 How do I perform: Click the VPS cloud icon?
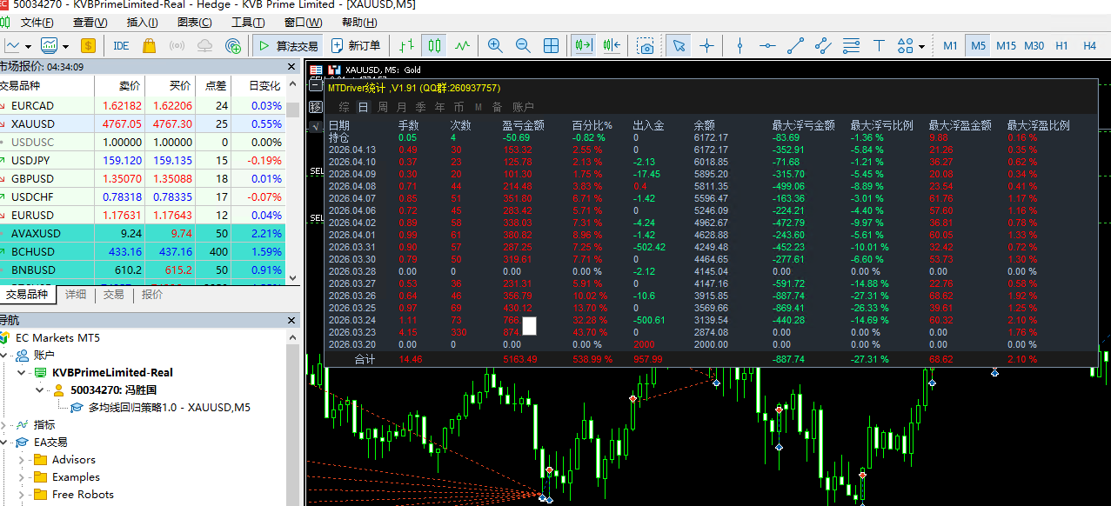(x=204, y=45)
